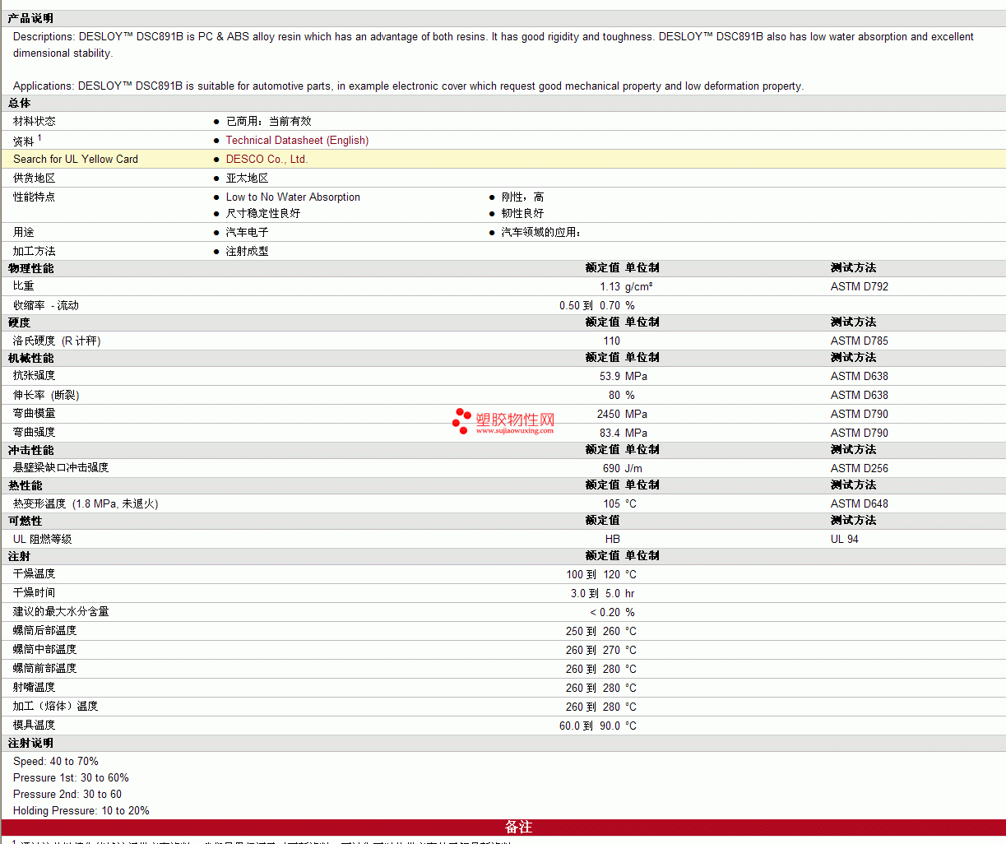Click the 射嘴温度 row label
This screenshot has height=844, width=1006.
coord(35,688)
